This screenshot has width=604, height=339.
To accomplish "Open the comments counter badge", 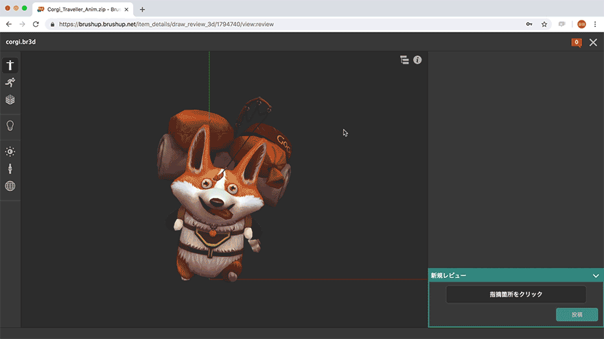I will (x=577, y=42).
